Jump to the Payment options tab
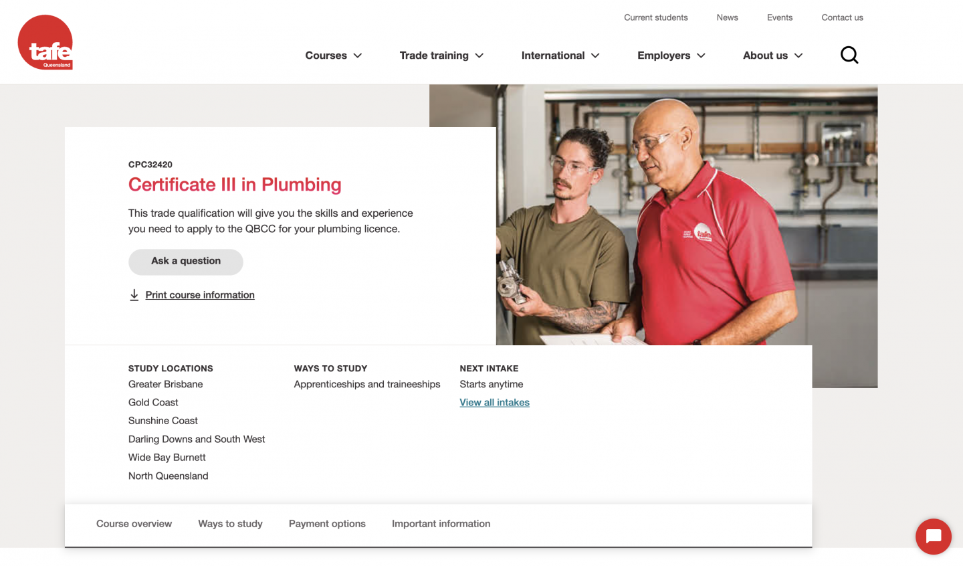Viewport: 963px width, 566px height. (x=327, y=524)
